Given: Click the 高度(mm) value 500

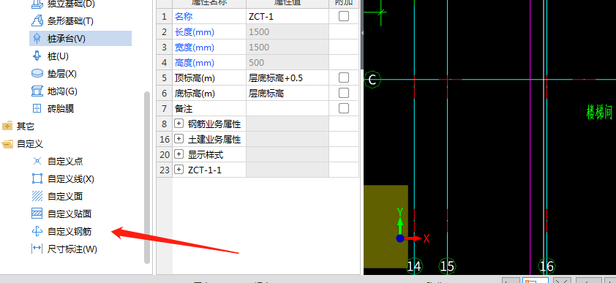Looking at the screenshot, I should click(288, 62).
